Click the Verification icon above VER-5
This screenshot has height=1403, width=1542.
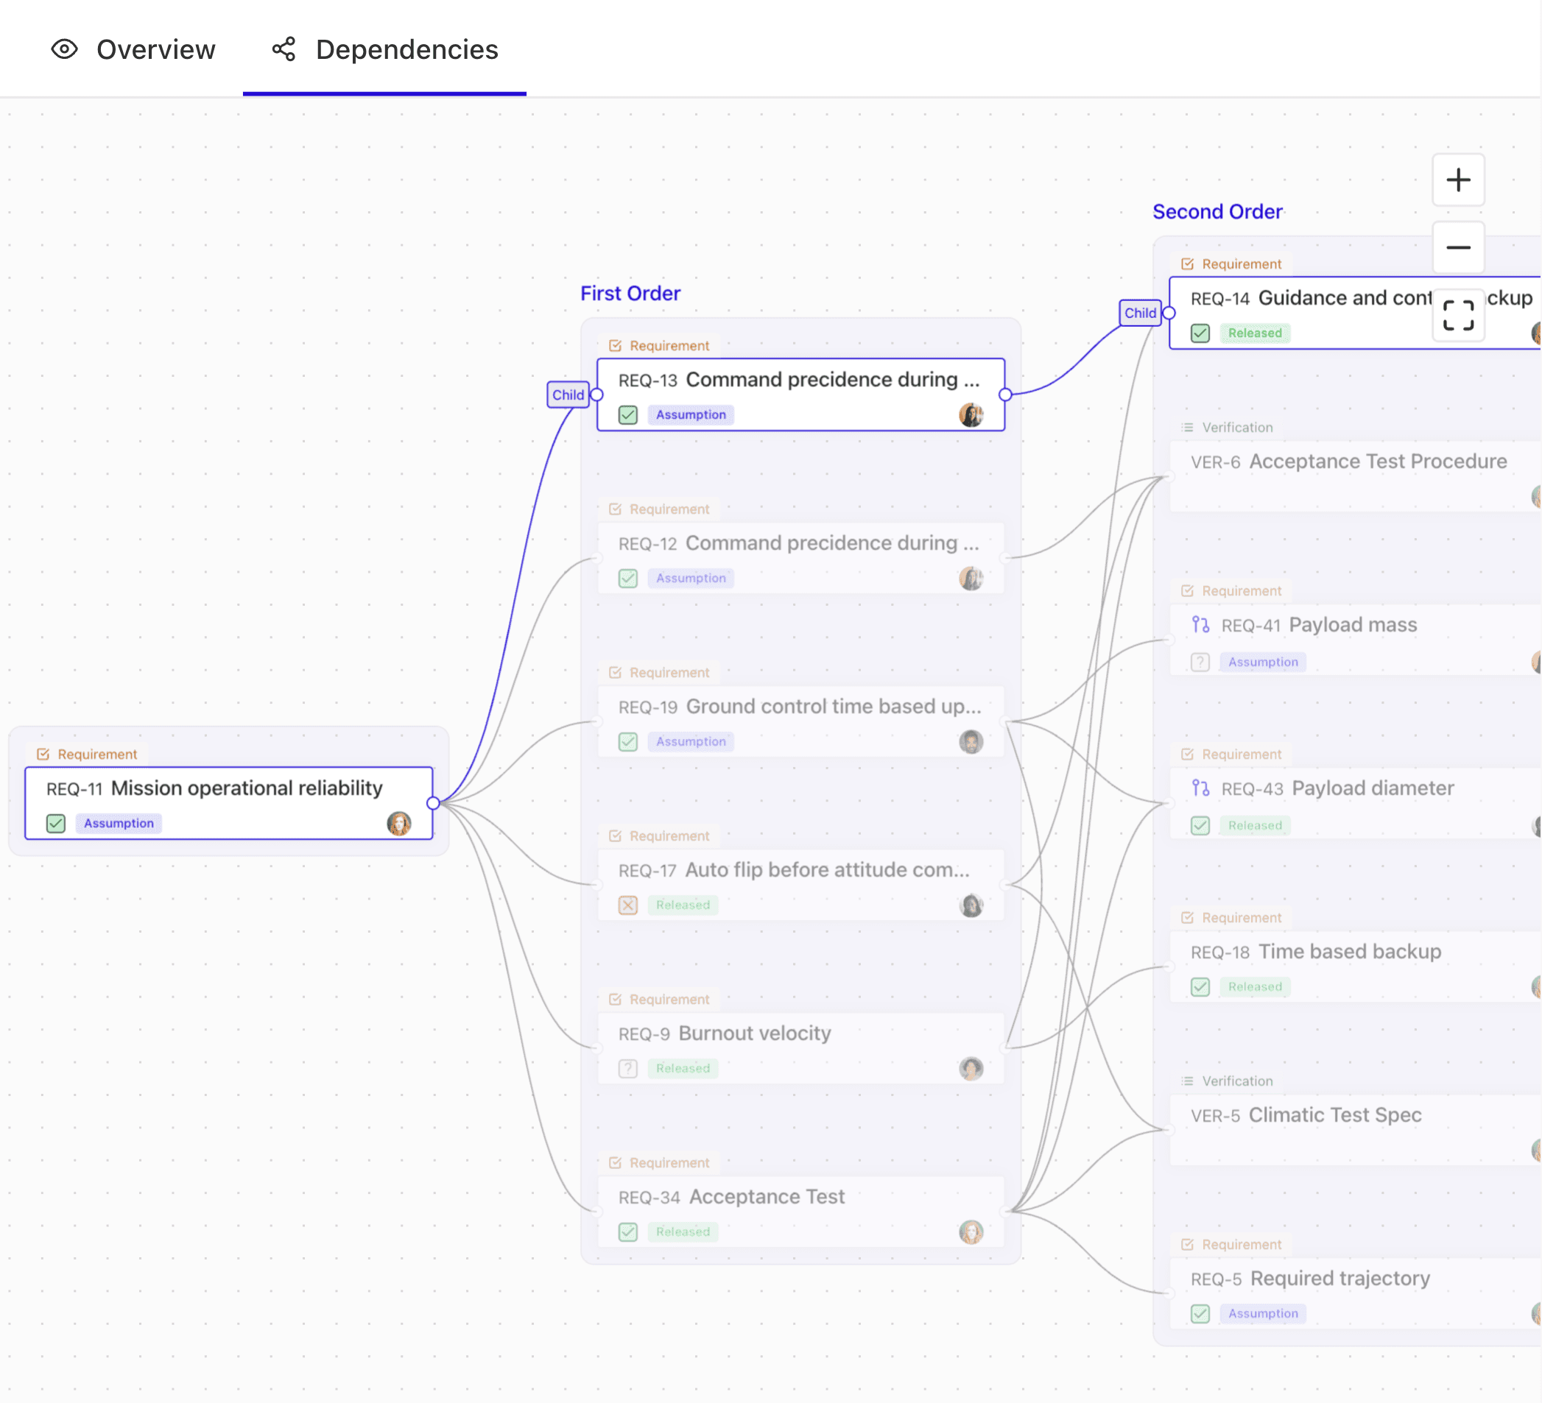click(1187, 1081)
